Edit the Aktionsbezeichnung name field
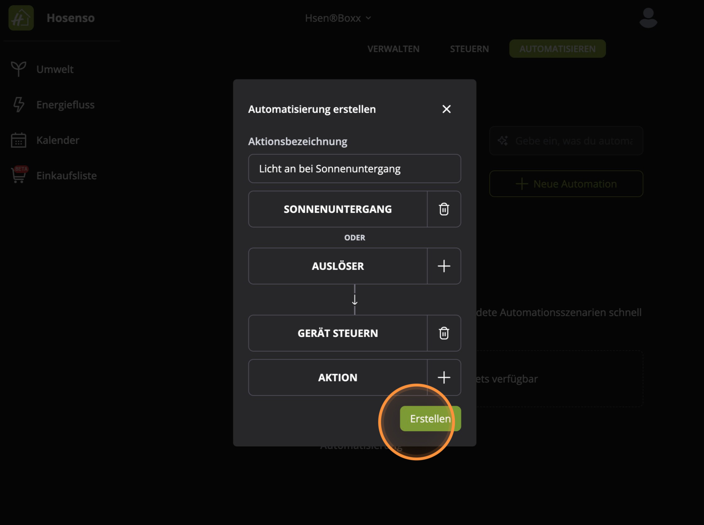The image size is (704, 525). tap(354, 169)
